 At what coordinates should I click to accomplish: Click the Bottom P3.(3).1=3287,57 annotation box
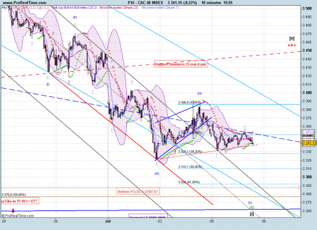point(138,191)
